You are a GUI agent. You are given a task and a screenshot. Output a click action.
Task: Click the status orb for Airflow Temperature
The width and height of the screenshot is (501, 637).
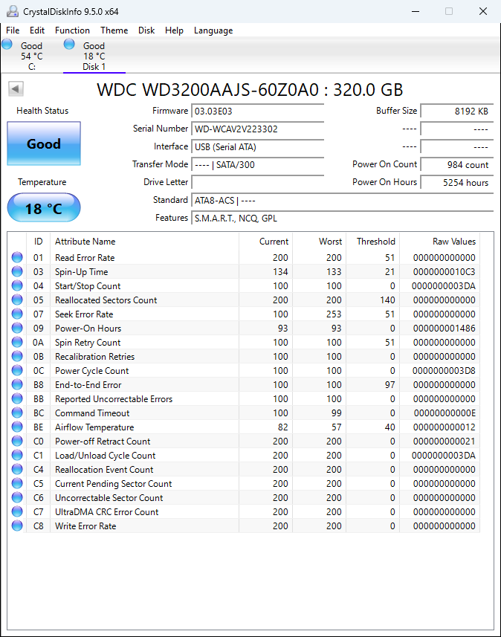point(17,427)
